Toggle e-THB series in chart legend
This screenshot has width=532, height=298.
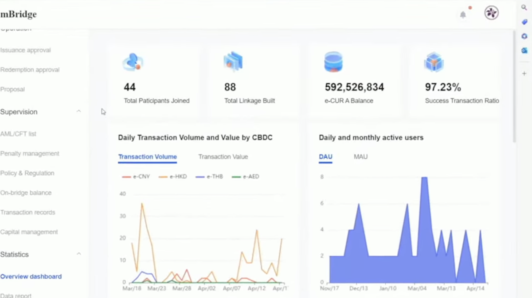click(x=210, y=177)
